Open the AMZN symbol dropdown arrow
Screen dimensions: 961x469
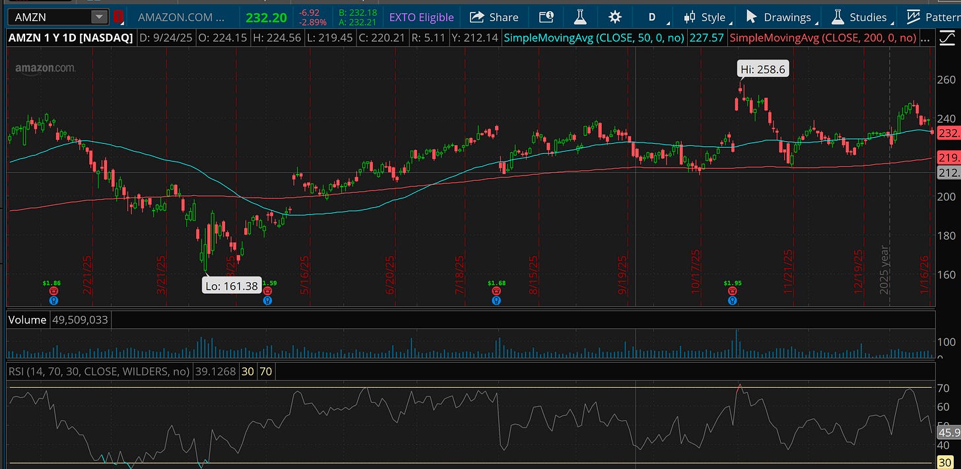pos(99,17)
